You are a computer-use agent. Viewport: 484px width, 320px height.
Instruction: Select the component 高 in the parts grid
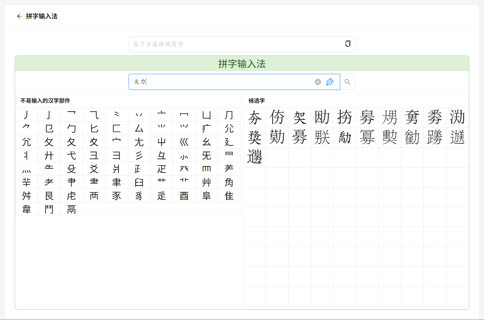pos(71,209)
